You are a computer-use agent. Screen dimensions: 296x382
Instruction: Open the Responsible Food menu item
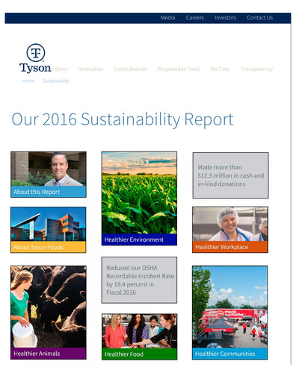click(179, 69)
